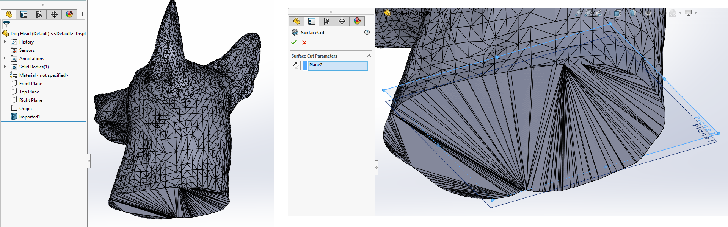
Task: Expand the History folder
Action: 5,42
